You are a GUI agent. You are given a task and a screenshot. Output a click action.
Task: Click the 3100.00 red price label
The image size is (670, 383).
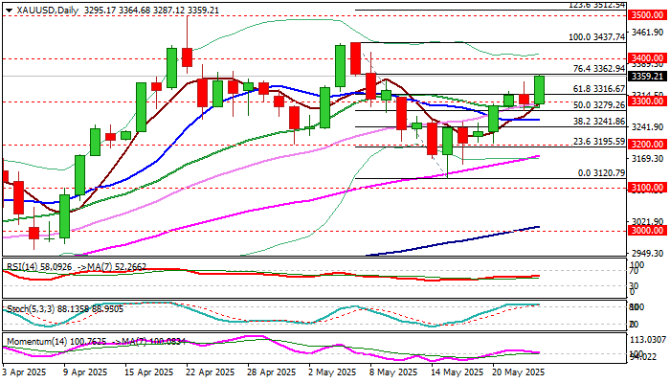point(647,188)
